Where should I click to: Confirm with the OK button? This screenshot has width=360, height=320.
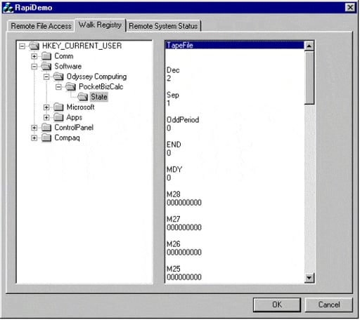pyautogui.click(x=277, y=305)
